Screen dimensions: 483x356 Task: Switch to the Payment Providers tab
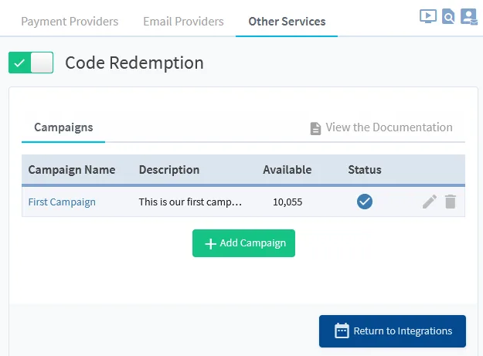[x=70, y=22]
